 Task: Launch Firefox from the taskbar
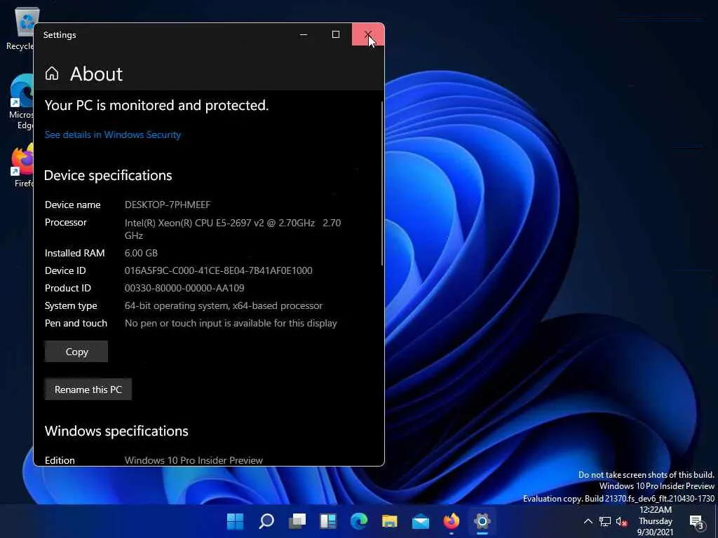[452, 520]
